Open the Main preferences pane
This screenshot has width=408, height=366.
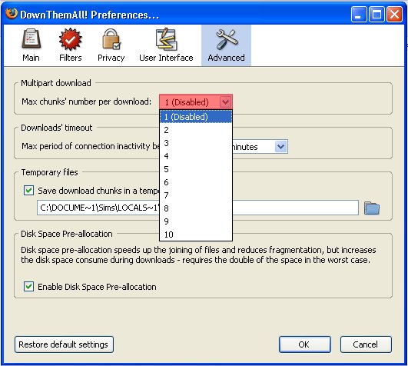pos(31,45)
